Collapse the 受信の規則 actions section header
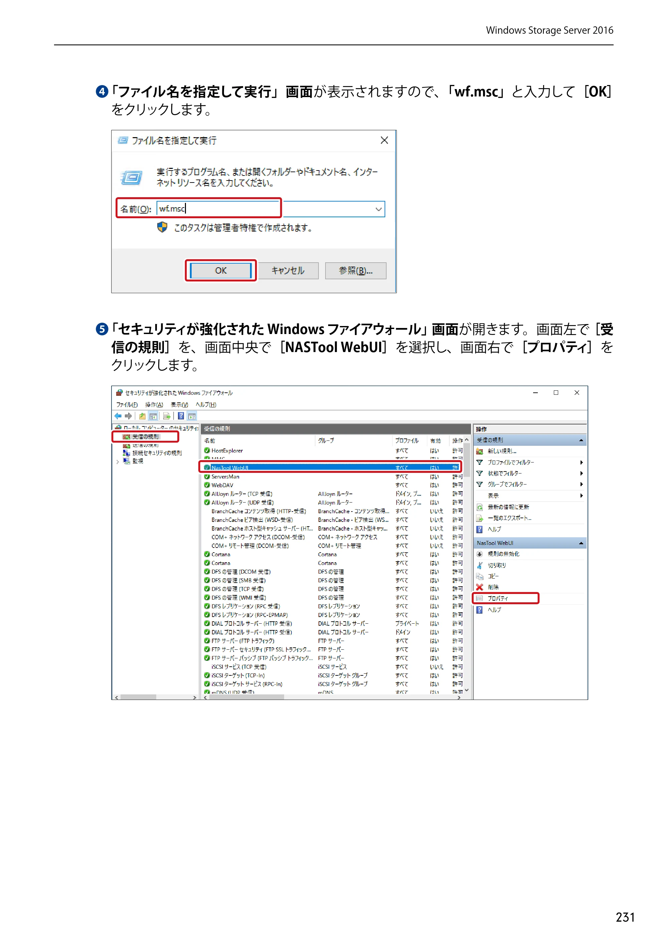 [581, 440]
